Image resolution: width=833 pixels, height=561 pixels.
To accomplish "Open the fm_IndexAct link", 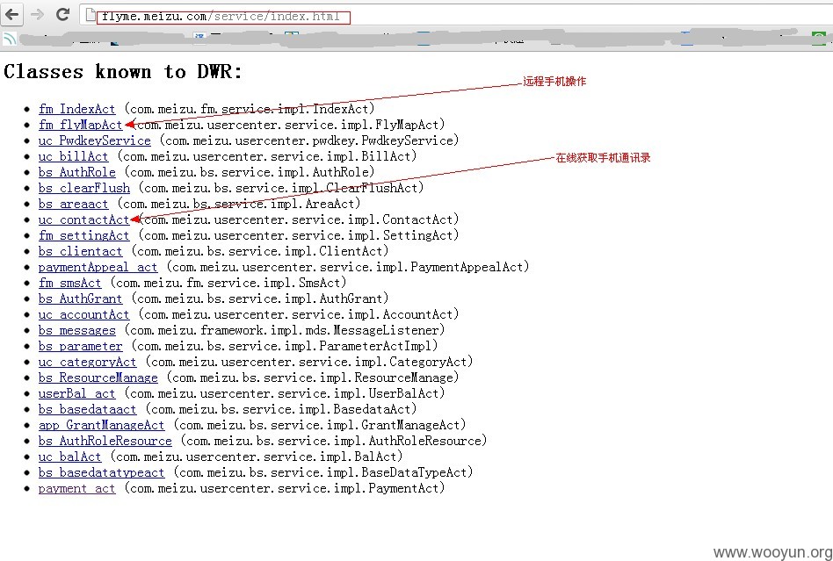I will [76, 110].
